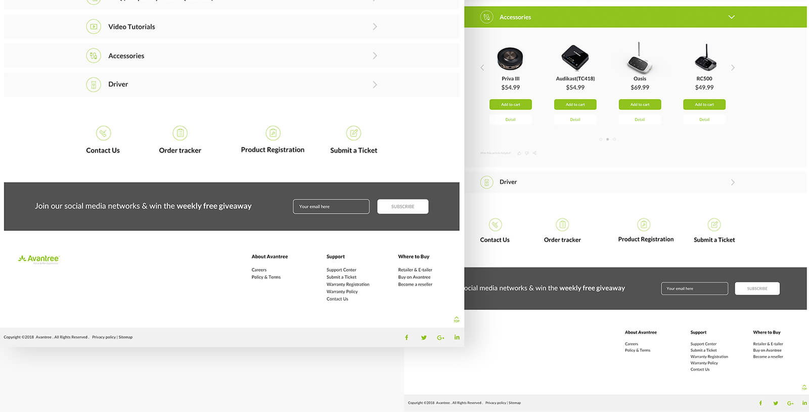Expand the Video Tutorials row chevron

[375, 27]
